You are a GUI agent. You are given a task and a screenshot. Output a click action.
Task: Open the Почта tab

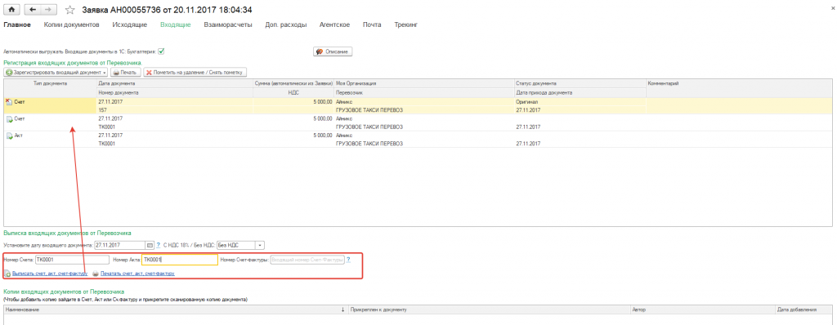click(372, 24)
